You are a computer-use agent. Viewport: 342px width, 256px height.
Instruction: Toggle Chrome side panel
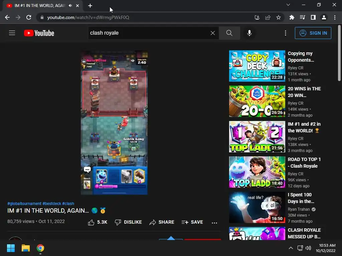313,17
